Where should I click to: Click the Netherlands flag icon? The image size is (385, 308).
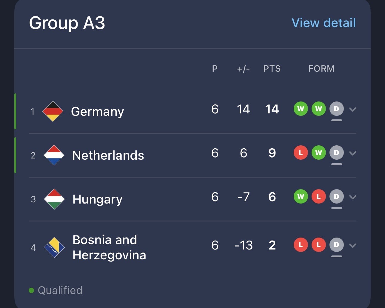click(x=54, y=155)
